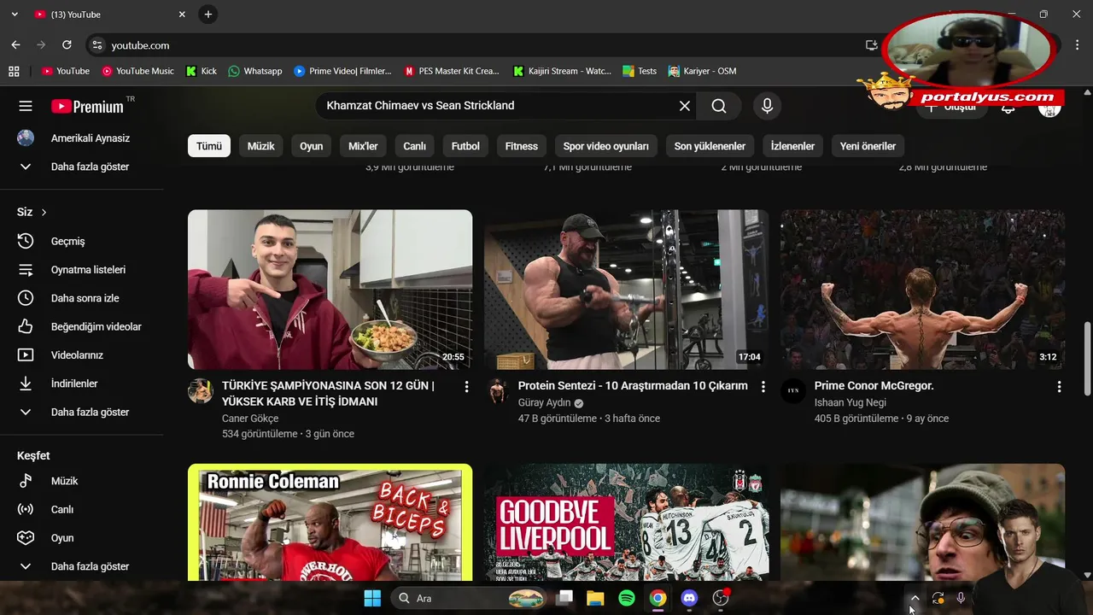Viewport: 1093px width, 615px height.
Task: Open Prime Conor McGregor video thumbnail
Action: point(922,290)
